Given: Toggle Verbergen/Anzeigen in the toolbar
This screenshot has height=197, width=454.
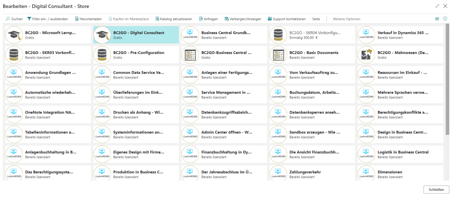Looking at the screenshot, I should click(243, 19).
